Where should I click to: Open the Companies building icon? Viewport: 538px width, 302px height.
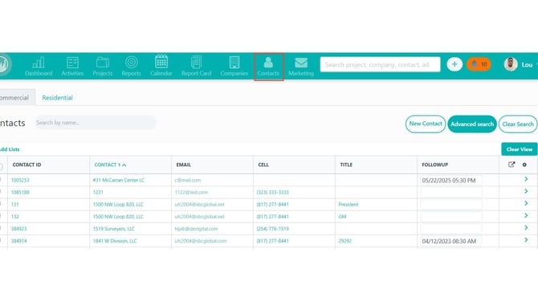(x=234, y=63)
